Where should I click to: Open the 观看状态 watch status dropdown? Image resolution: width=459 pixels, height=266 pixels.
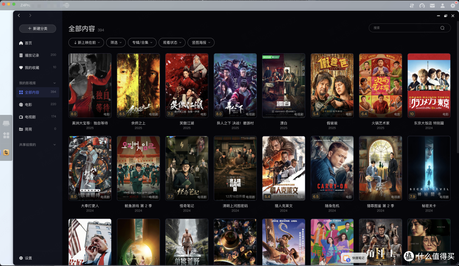(172, 43)
